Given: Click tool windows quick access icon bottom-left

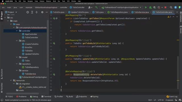Looking at the screenshot, I should pos(2,100).
